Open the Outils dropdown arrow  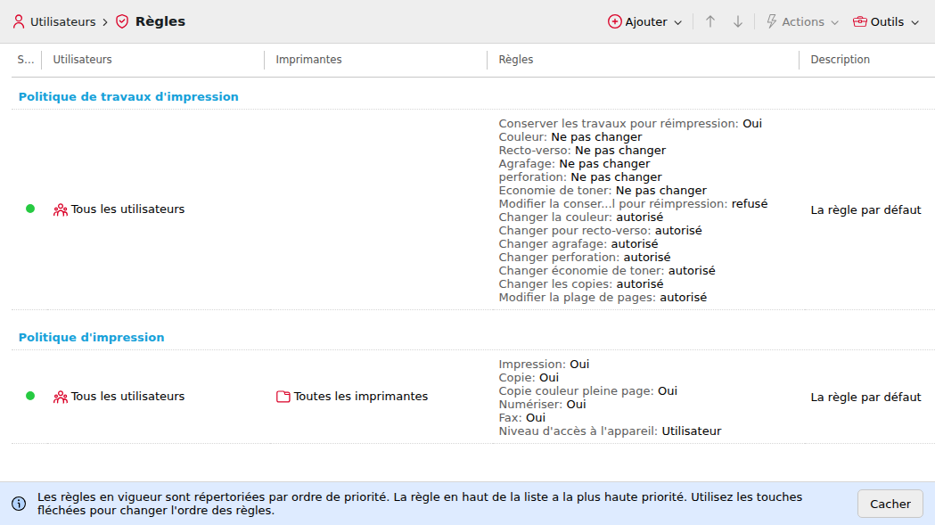click(915, 22)
